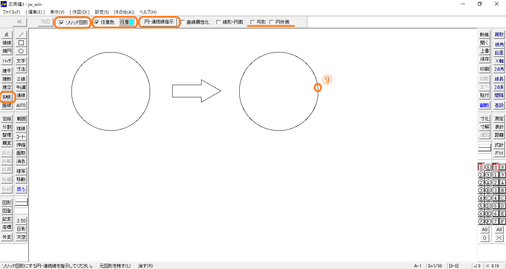The image size is (506, 269).
Task: Open the ファイル(F) menu
Action: pos(11,12)
